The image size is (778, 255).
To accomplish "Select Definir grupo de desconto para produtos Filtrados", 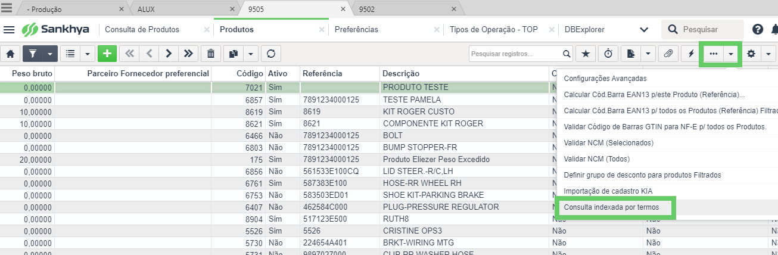I will click(642, 175).
